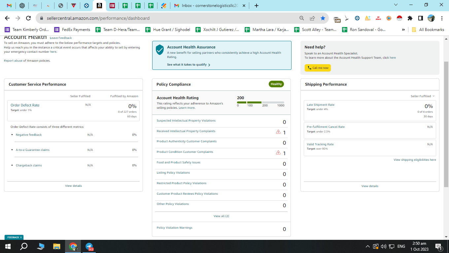This screenshot has height=253, width=449.
Task: Click the zoom magnifier in address bar
Action: (301, 18)
